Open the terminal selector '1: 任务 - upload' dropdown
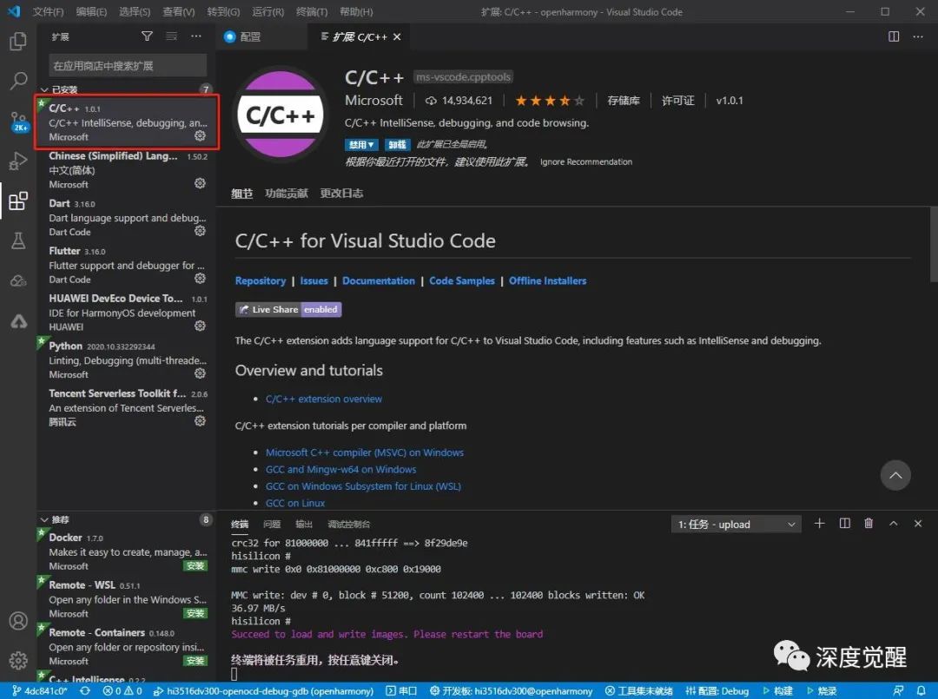 coord(737,524)
